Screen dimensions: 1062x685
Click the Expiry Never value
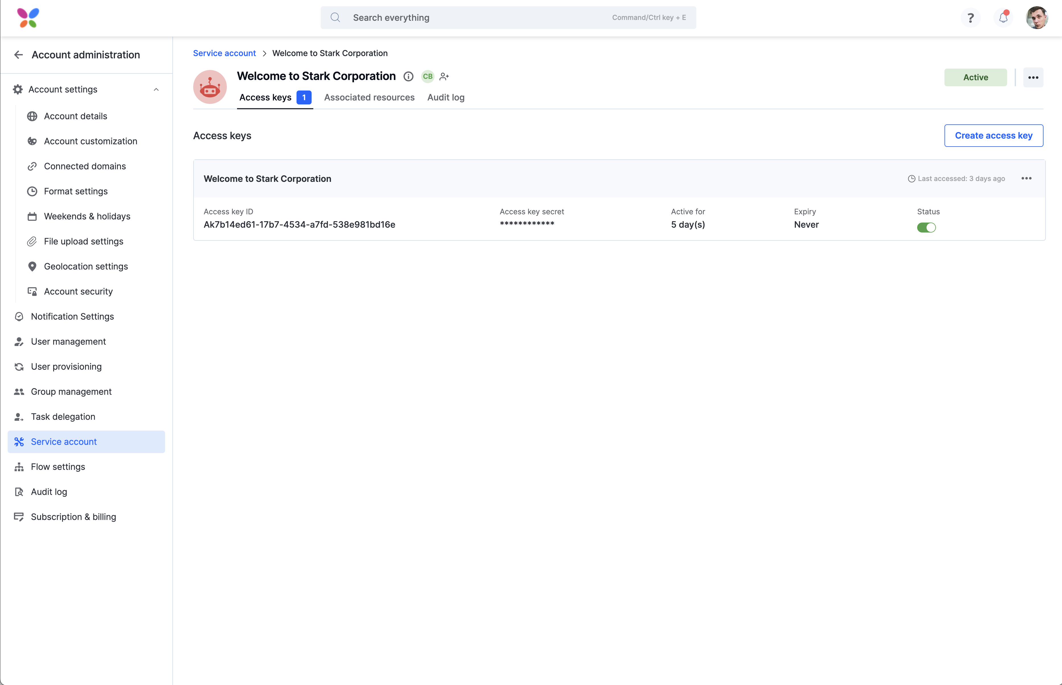[x=806, y=225]
